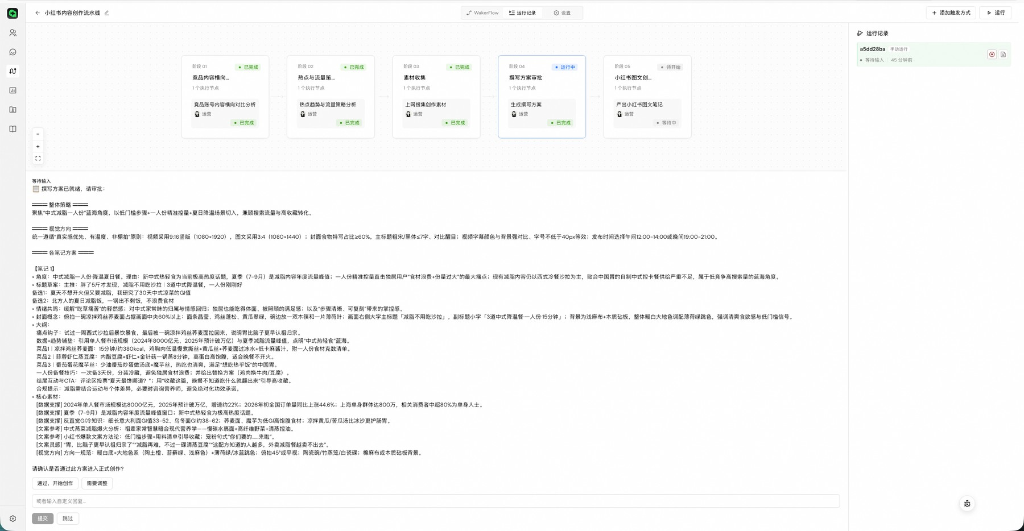Zoom out the canvas with minus
This screenshot has height=531, width=1024.
[38, 134]
